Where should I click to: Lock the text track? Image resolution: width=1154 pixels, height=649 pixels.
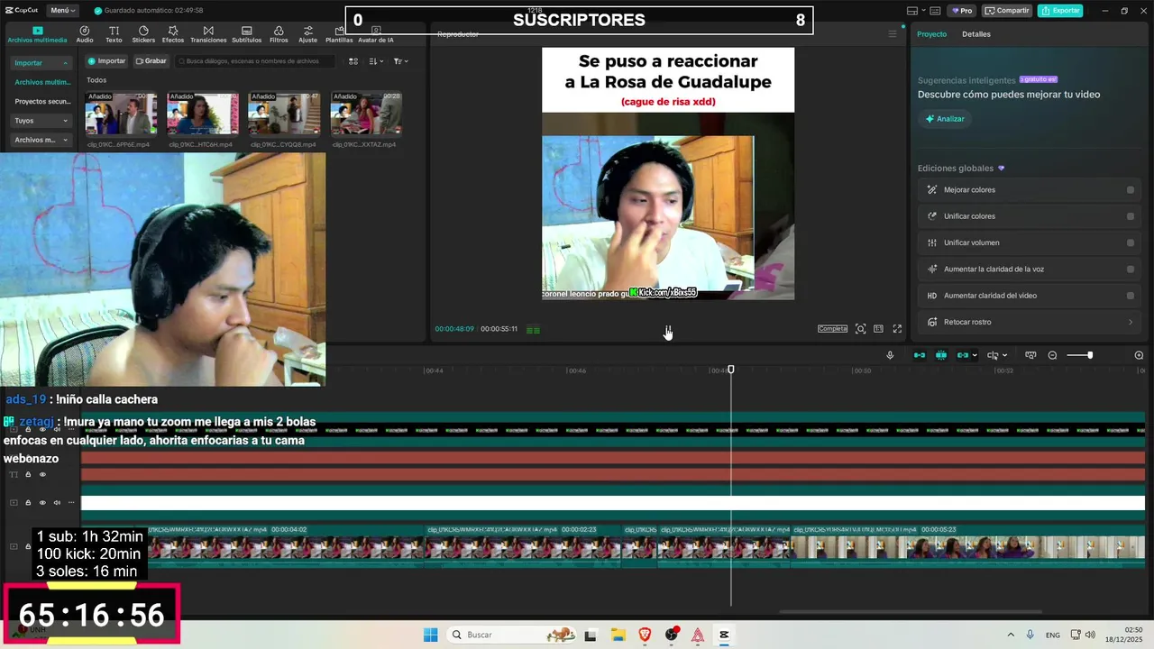[28, 474]
